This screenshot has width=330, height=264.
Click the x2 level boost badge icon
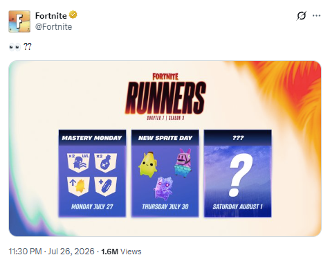tap(78, 162)
